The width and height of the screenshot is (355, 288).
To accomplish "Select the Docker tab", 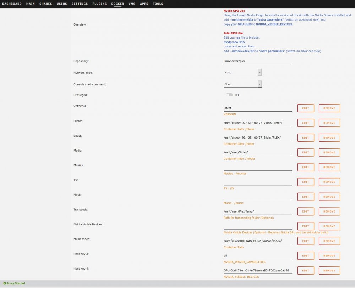I will [x=118, y=4].
